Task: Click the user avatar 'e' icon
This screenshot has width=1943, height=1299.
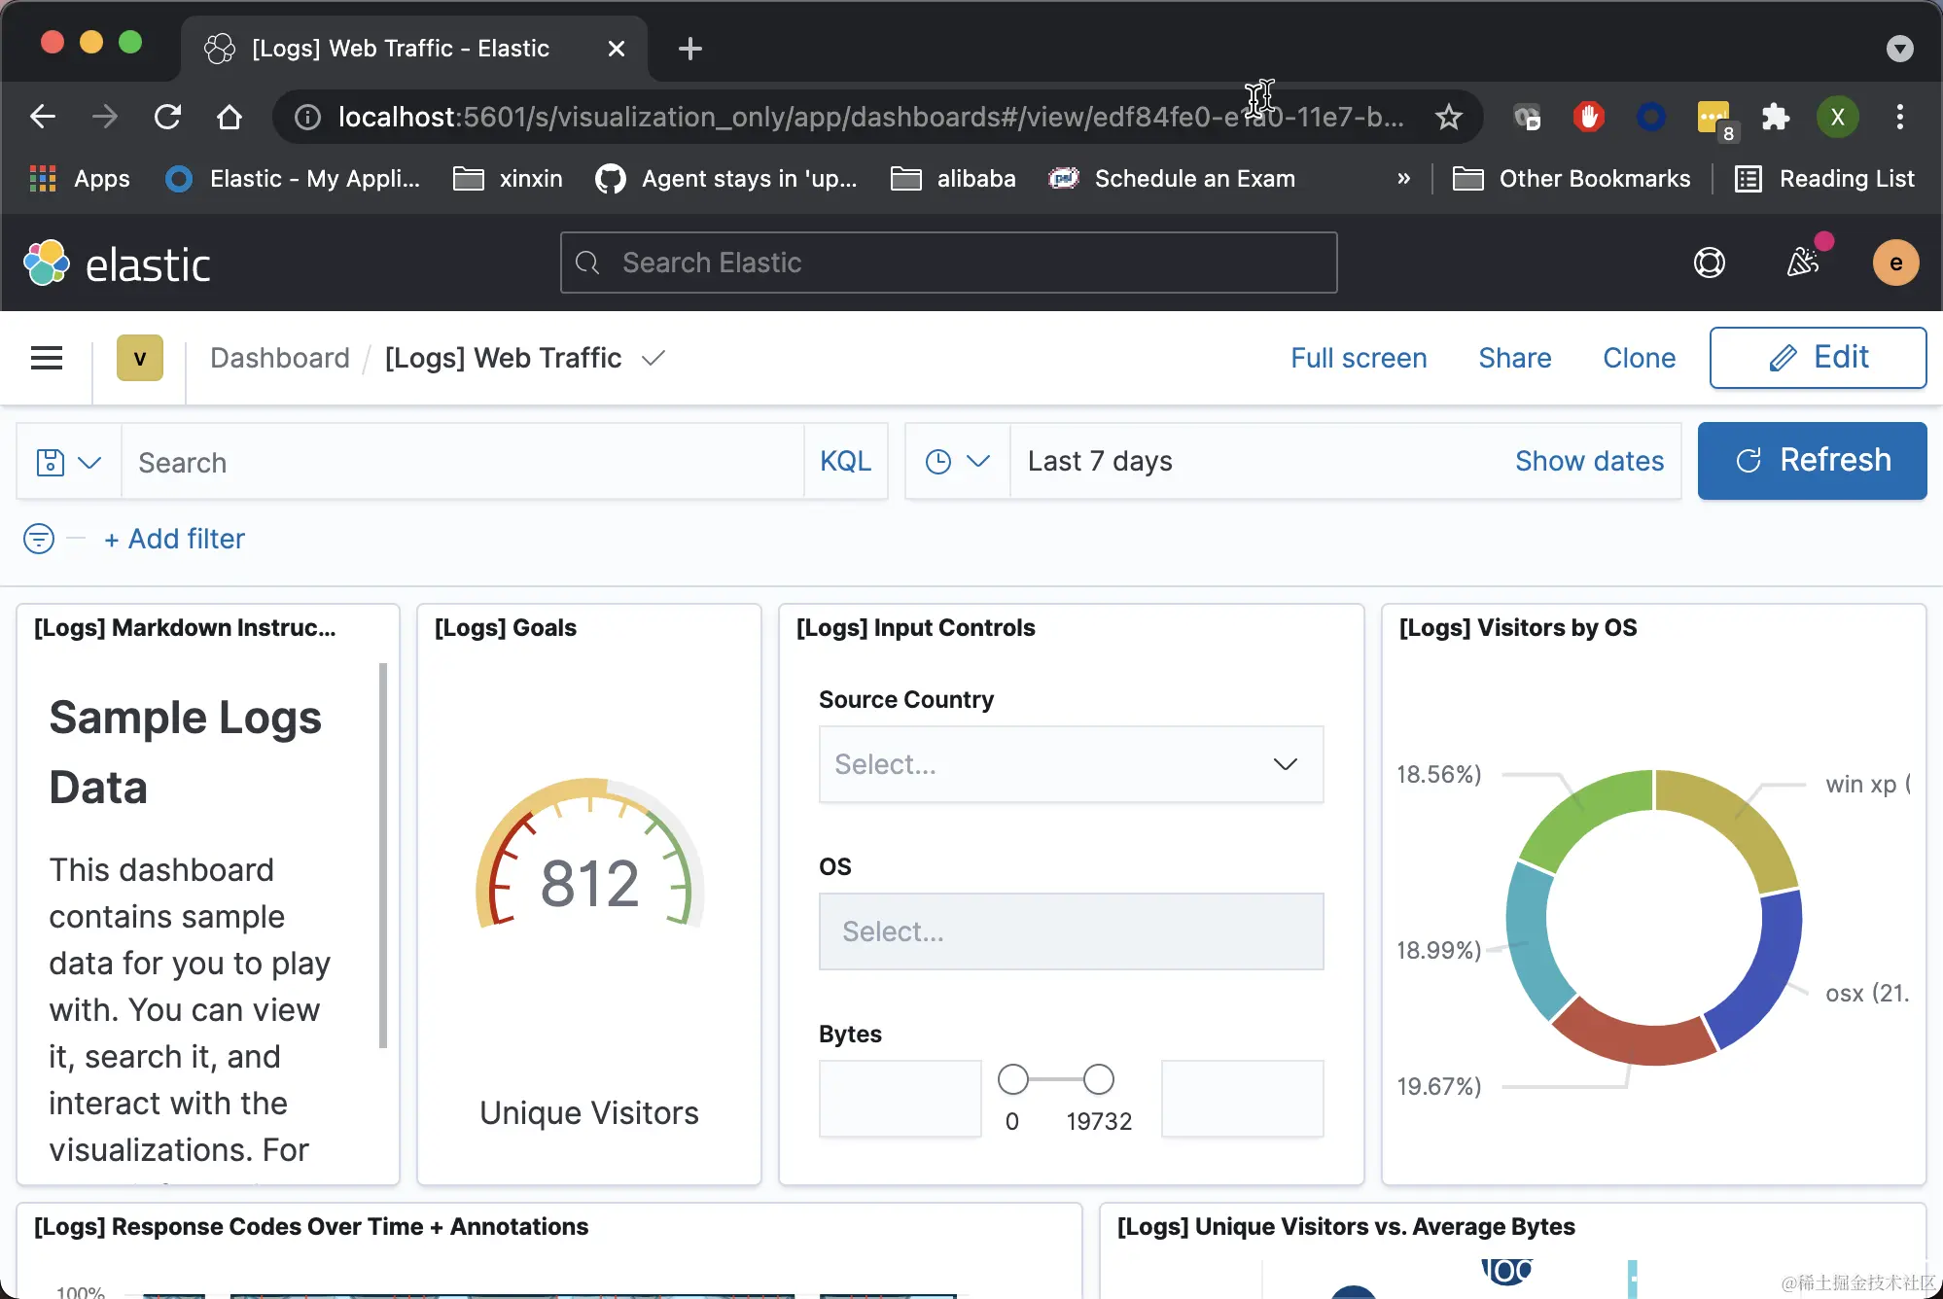Action: (x=1895, y=263)
